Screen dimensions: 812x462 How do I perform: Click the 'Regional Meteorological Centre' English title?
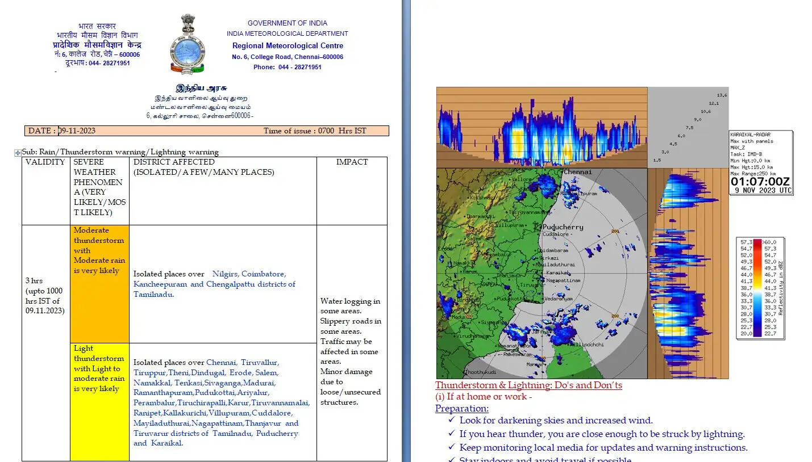(288, 45)
